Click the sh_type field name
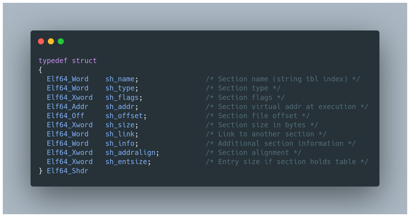 120,88
